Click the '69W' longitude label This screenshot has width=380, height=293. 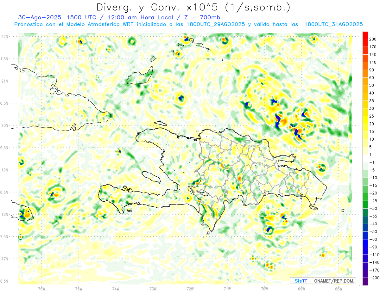301,289
